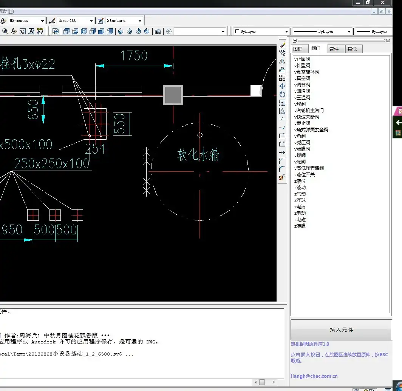
Task: Open the 帮助(H) menu
Action: [7, 11]
